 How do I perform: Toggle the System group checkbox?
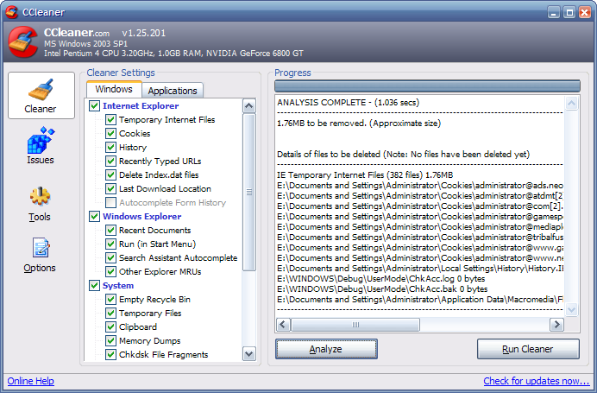pyautogui.click(x=94, y=285)
